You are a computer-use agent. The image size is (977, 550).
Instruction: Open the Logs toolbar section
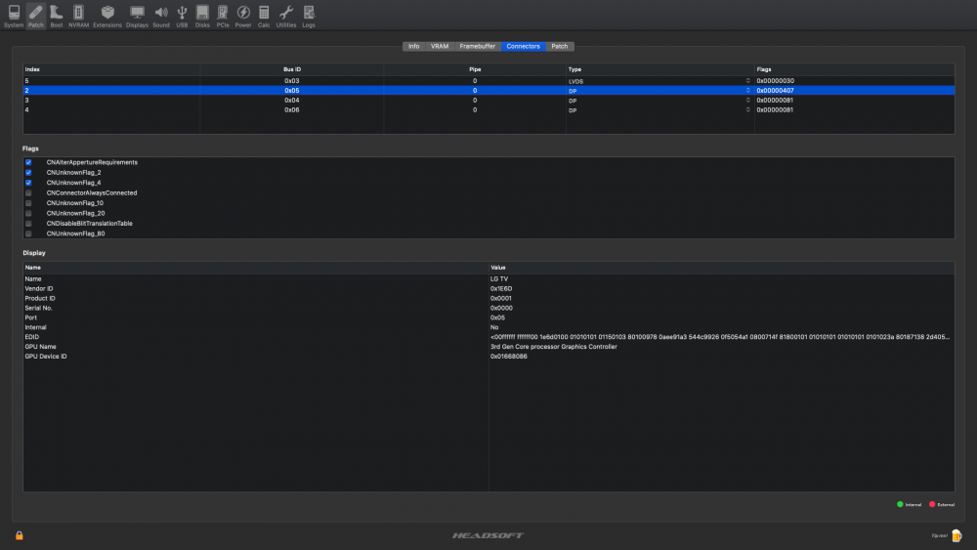click(x=309, y=17)
